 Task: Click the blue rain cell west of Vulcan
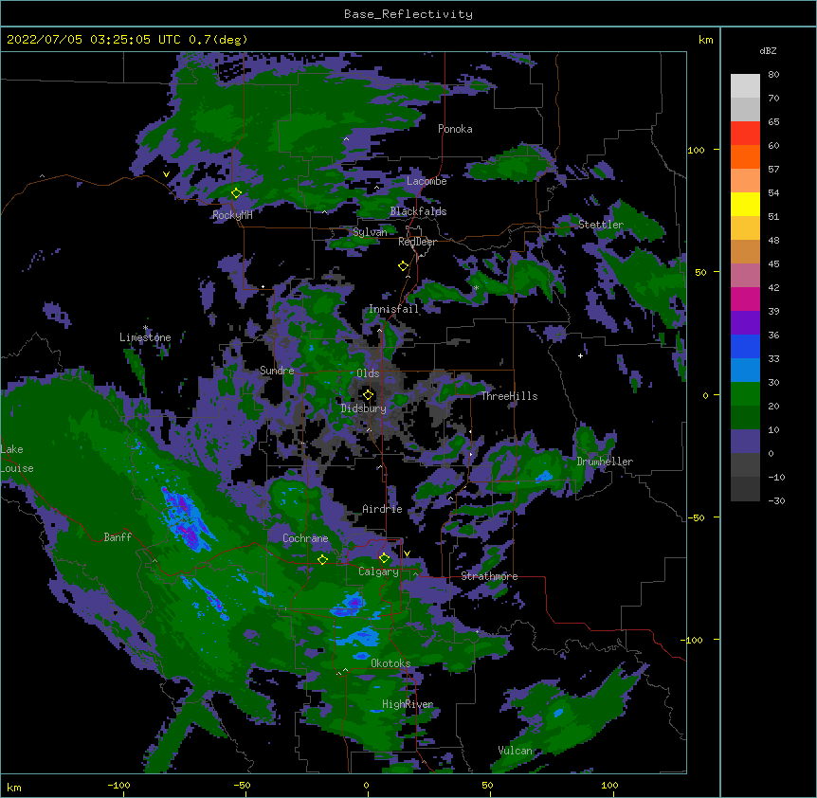[x=558, y=712]
